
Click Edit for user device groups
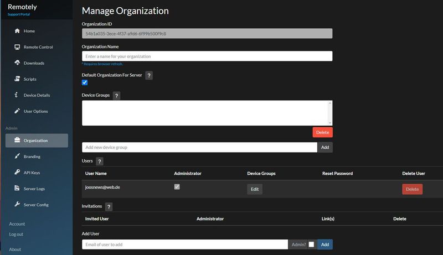[255, 189]
